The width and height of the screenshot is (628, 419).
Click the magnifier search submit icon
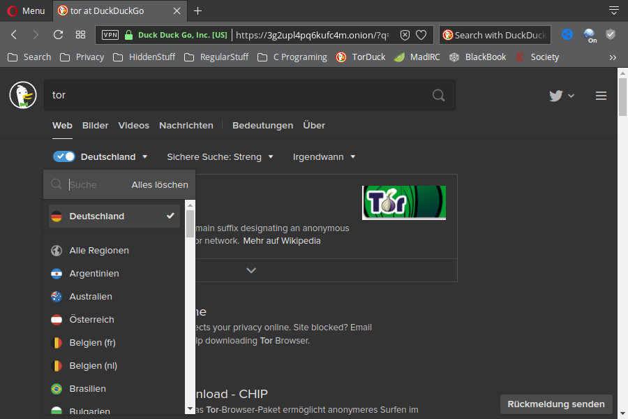[439, 95]
